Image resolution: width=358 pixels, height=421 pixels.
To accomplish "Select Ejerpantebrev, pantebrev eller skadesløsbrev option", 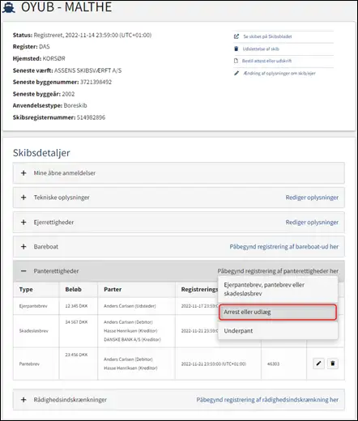I will [278, 289].
